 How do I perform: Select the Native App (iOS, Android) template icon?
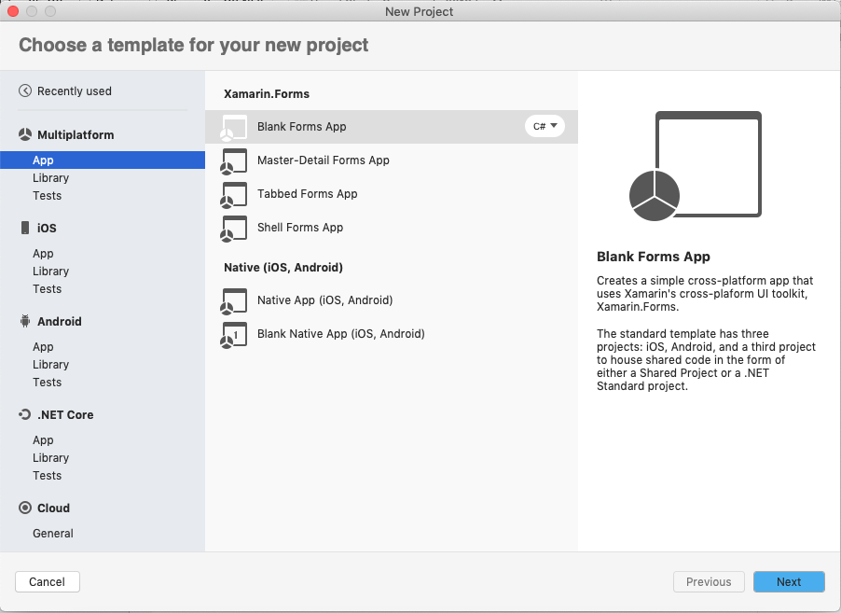[234, 300]
